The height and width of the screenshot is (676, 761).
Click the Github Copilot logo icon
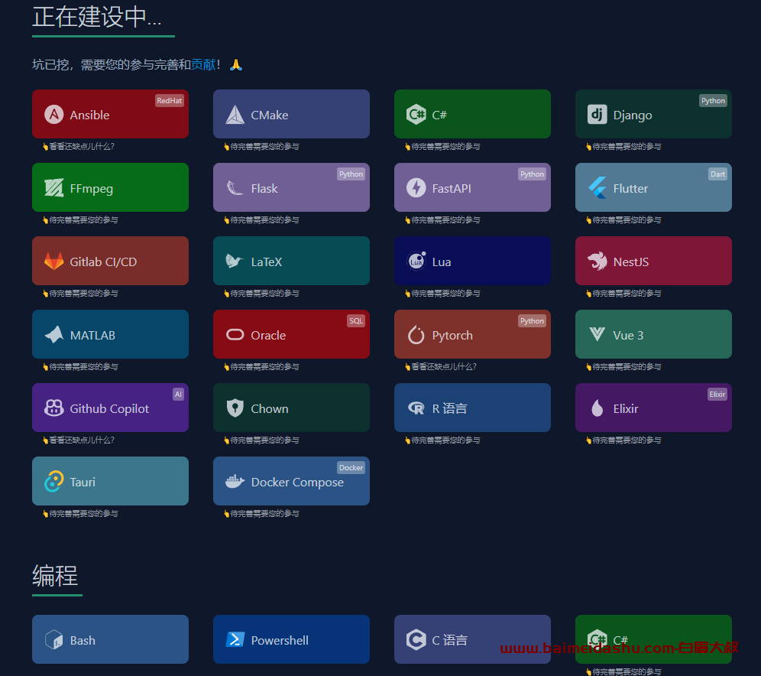[x=54, y=408]
